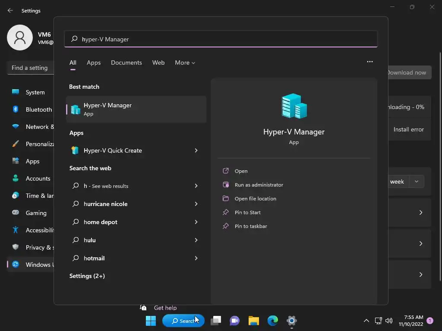Click the Search button on the taskbar

[x=183, y=321]
